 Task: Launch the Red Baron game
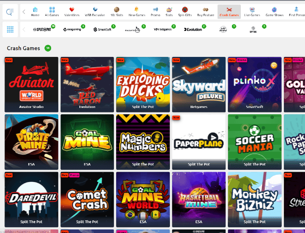click(87, 84)
